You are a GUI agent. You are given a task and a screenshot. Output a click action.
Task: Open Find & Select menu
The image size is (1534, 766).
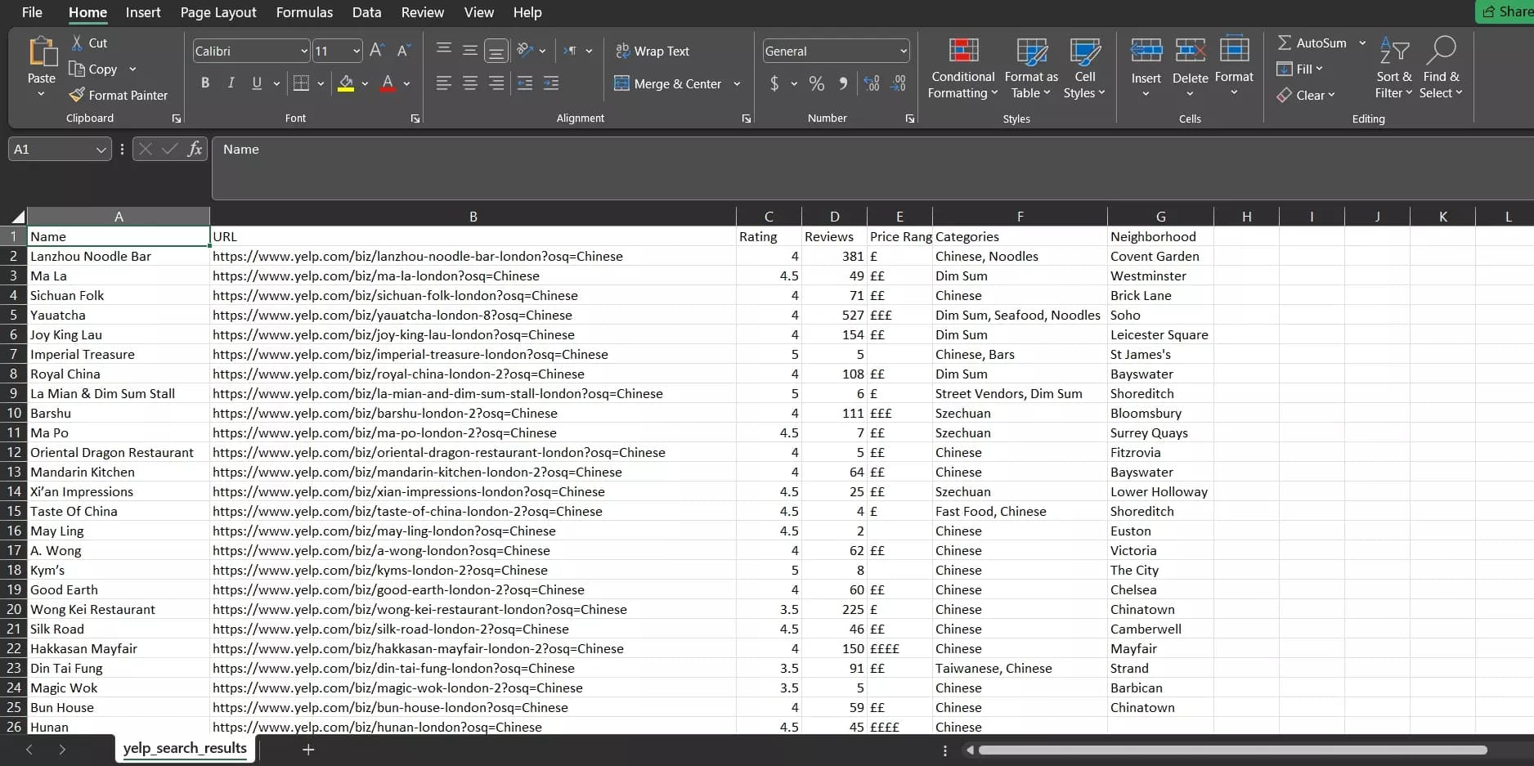[x=1441, y=69]
